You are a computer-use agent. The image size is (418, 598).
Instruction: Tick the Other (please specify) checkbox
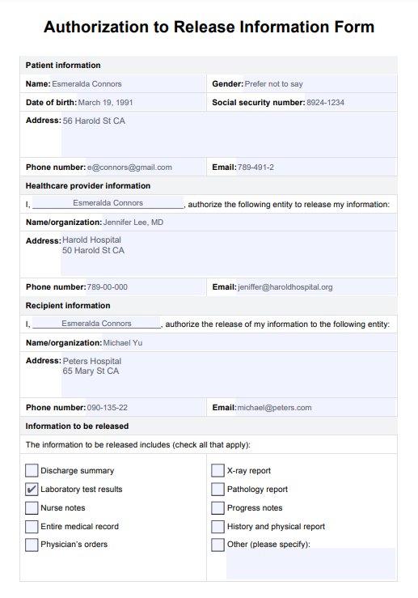[x=217, y=545]
